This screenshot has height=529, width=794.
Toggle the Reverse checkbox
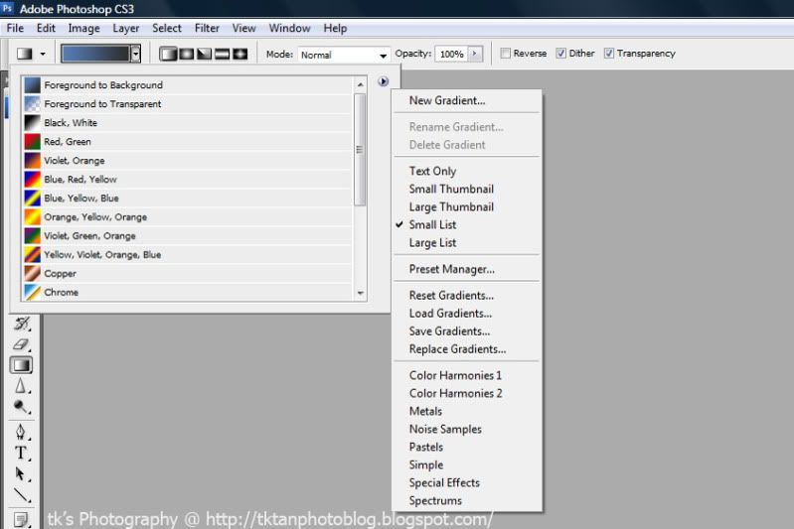tap(506, 54)
